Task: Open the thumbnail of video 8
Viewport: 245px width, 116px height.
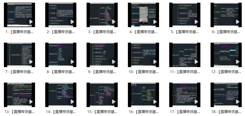Action: (61, 55)
